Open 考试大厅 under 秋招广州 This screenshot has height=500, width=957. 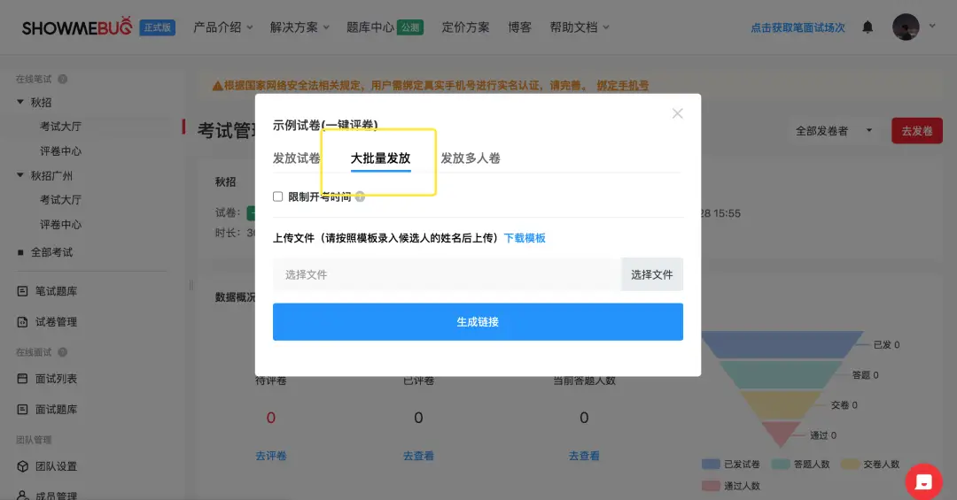(60, 199)
